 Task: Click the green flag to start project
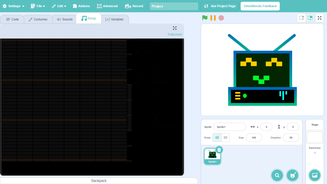(205, 18)
